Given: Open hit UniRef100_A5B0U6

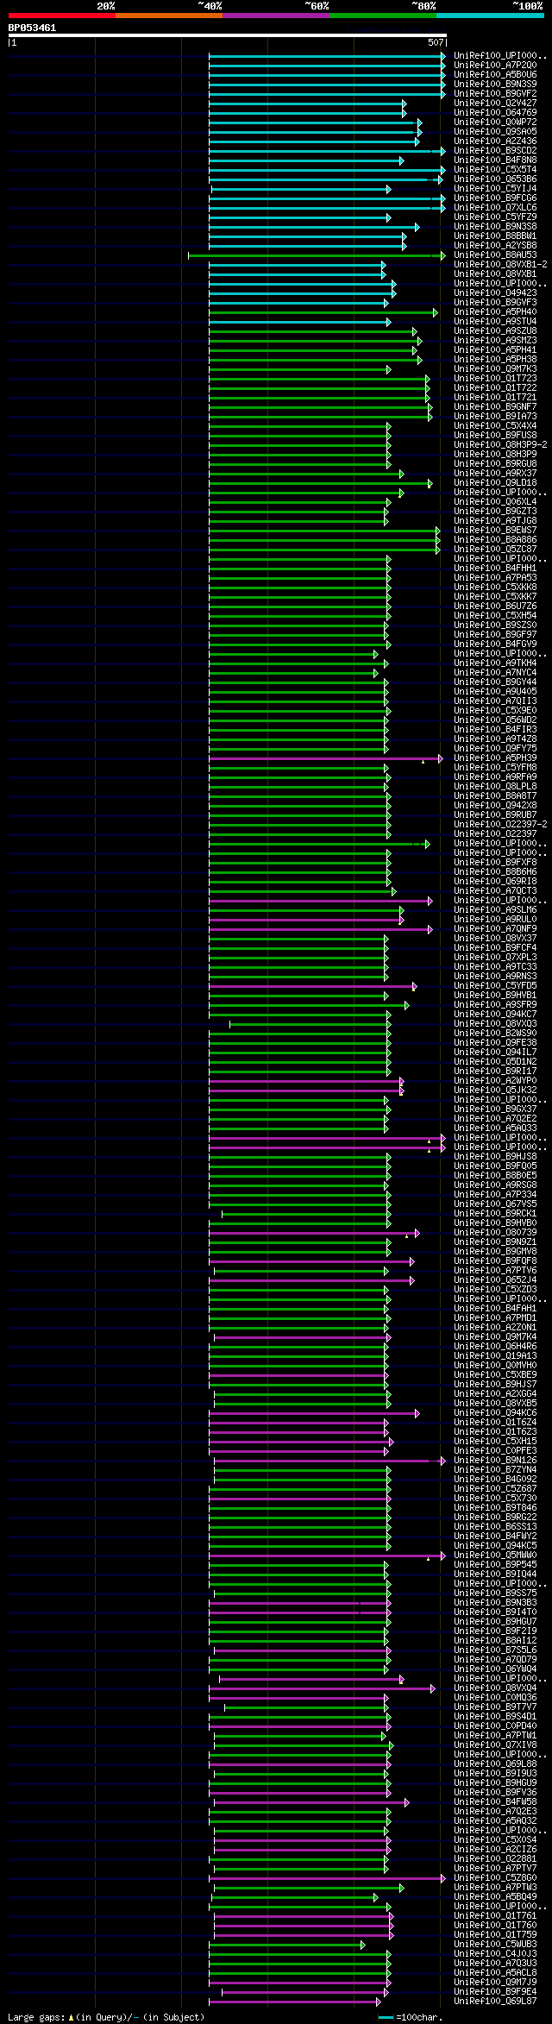Looking at the screenshot, I should coord(495,74).
